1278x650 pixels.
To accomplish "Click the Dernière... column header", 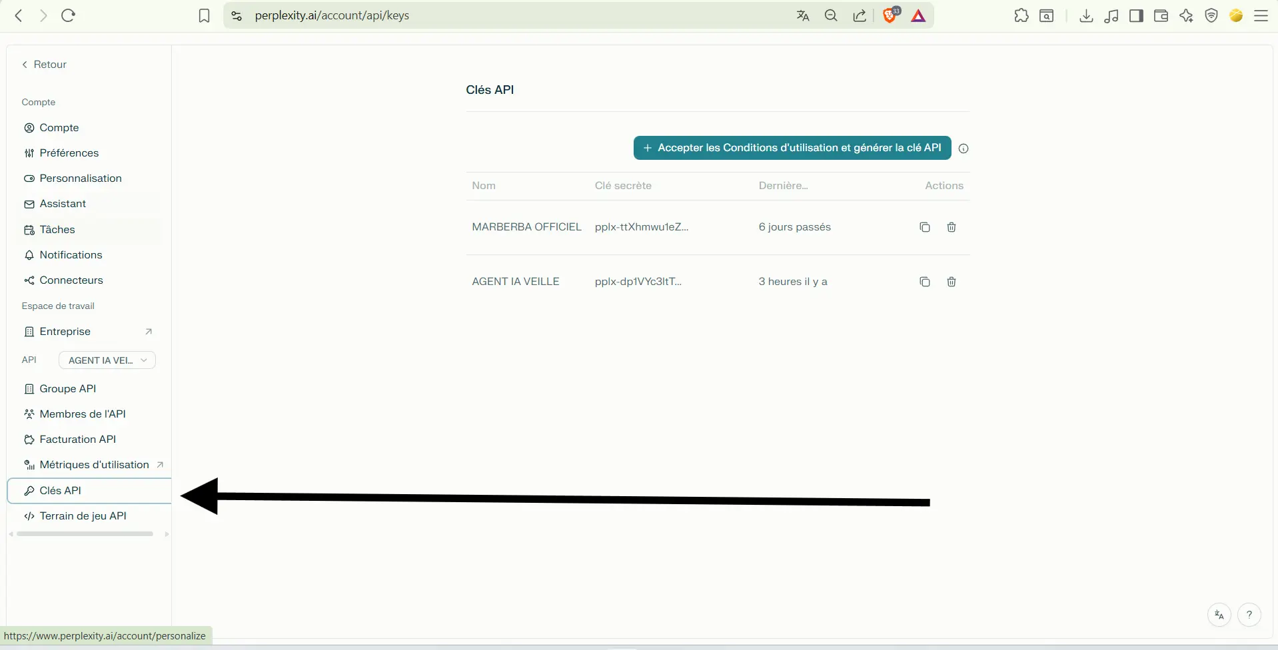I will click(783, 186).
